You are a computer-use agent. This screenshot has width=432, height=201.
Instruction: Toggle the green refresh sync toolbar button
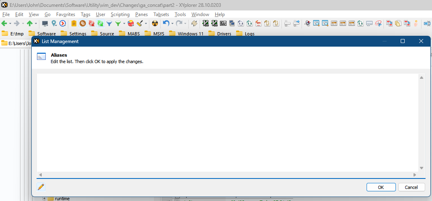coord(100,24)
